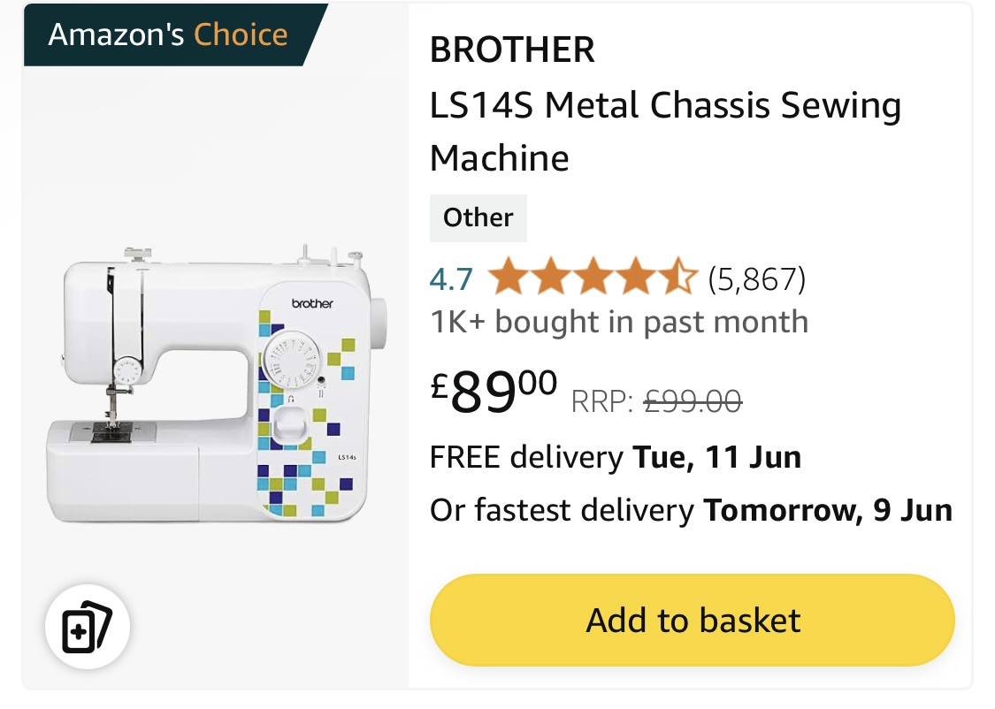Select the Other label tag

pyautogui.click(x=478, y=217)
